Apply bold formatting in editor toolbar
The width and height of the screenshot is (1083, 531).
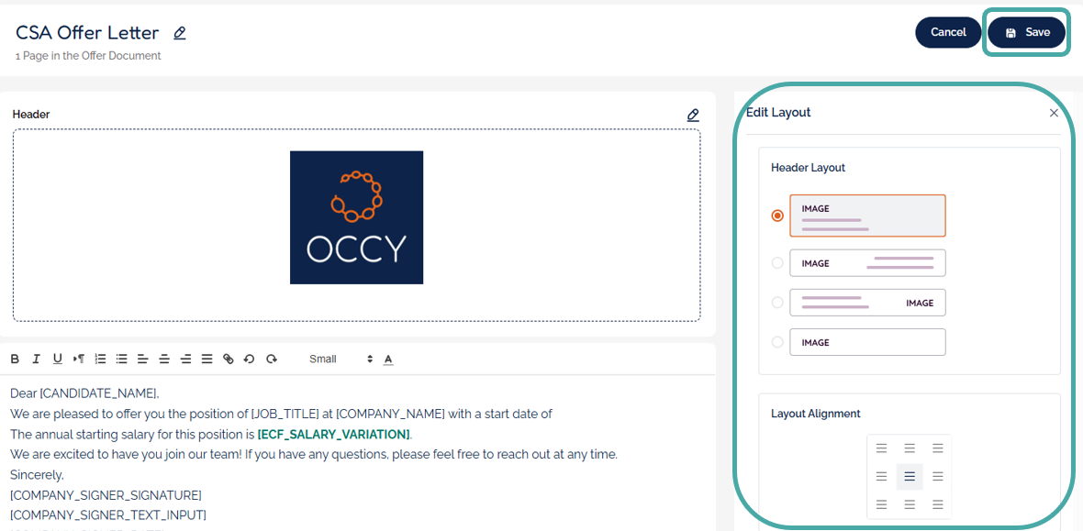click(15, 360)
